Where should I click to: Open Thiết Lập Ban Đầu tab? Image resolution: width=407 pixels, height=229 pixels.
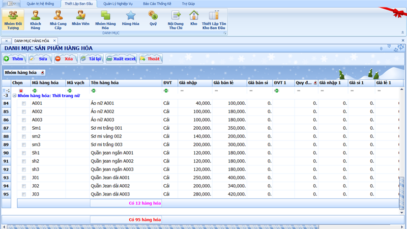(79, 4)
